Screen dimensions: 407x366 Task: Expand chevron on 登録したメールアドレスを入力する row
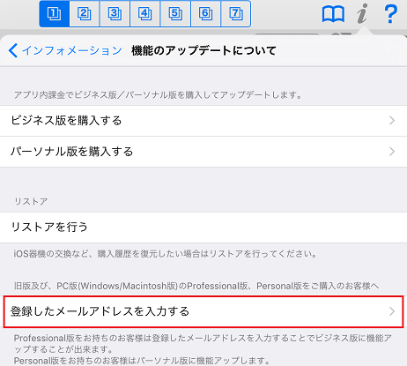click(x=392, y=311)
